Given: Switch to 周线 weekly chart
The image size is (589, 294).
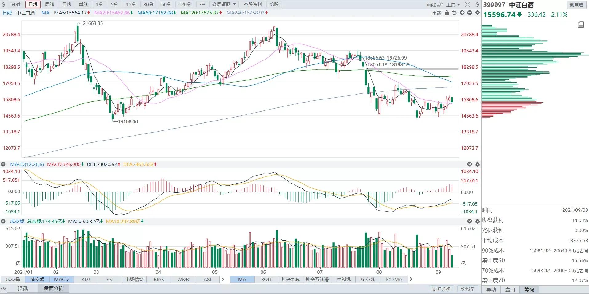Looking at the screenshot, I should [x=50, y=5].
